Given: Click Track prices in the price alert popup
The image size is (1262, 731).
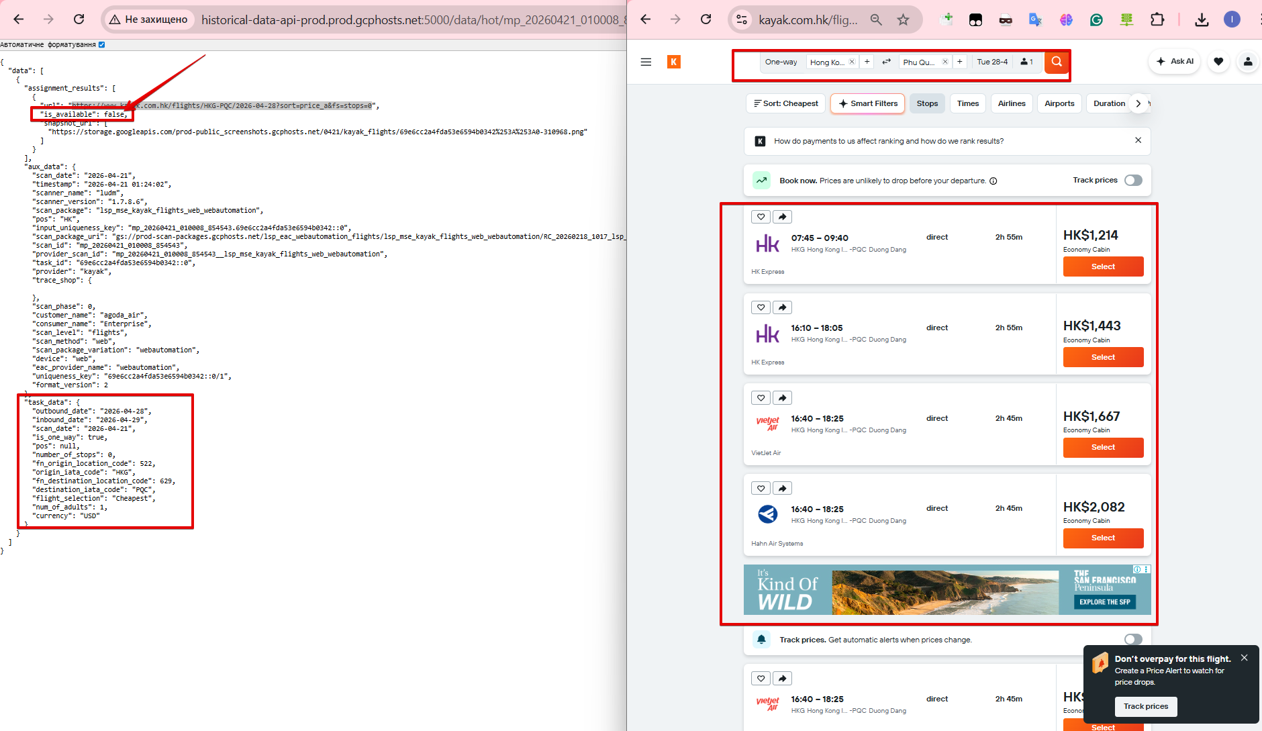Looking at the screenshot, I should click(1146, 706).
